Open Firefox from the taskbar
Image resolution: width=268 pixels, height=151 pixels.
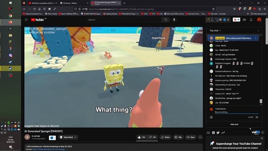[10, 22]
